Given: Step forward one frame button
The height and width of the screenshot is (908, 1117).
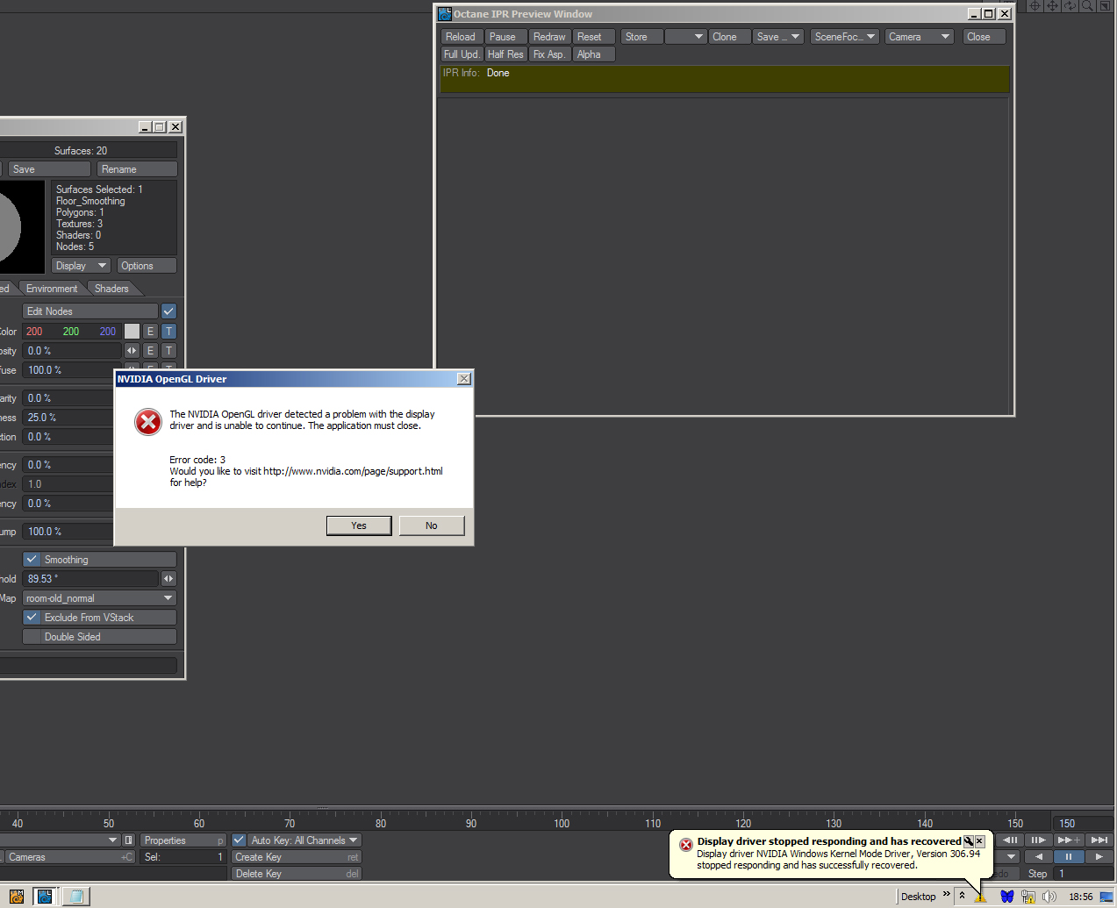Looking at the screenshot, I should click(x=1038, y=840).
